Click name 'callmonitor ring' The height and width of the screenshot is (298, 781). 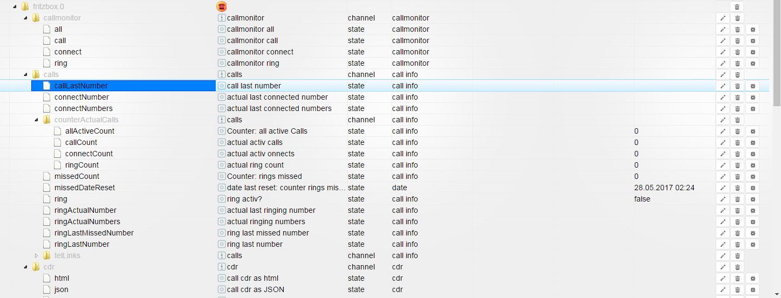tap(253, 63)
